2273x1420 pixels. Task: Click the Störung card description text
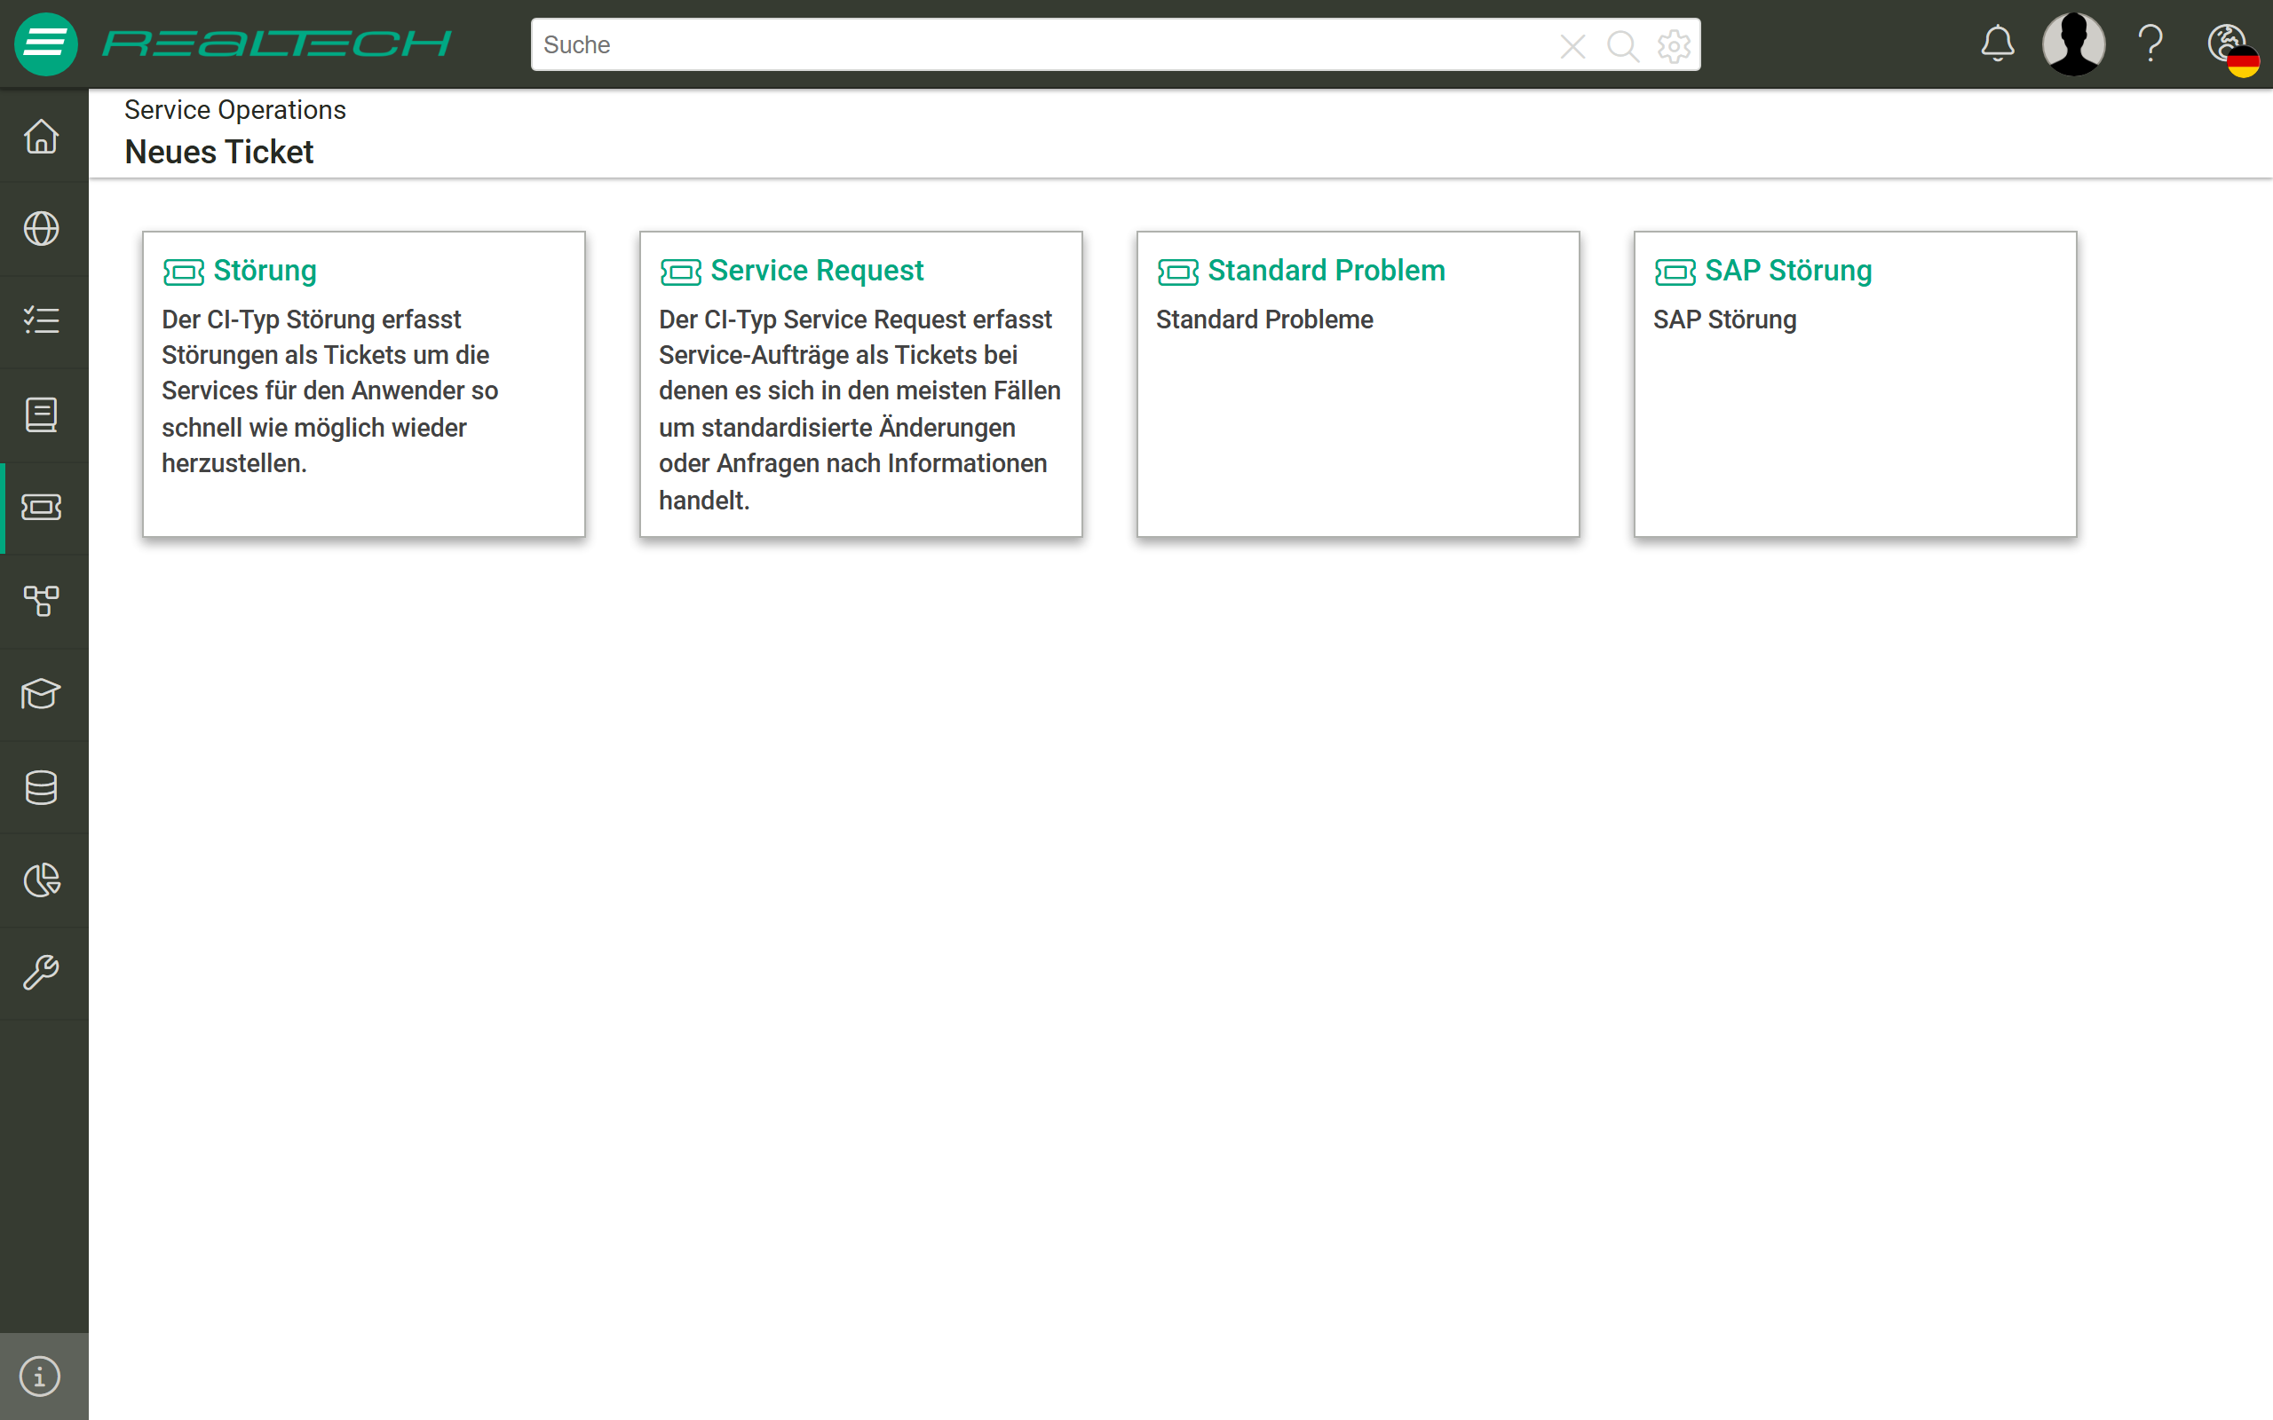(329, 390)
